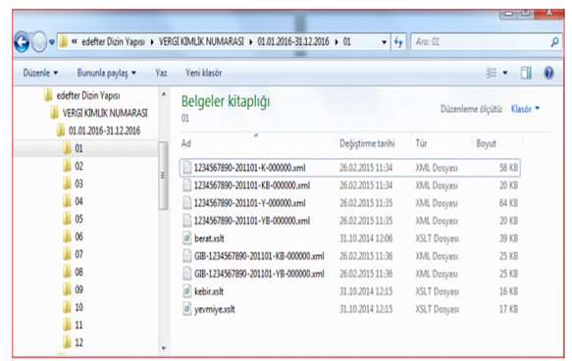The width and height of the screenshot is (572, 361).
Task: Open the Help question mark icon
Action: [x=548, y=73]
